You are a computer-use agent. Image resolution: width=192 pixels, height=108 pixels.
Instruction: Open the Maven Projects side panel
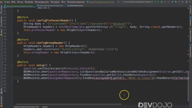[x=190, y=51]
